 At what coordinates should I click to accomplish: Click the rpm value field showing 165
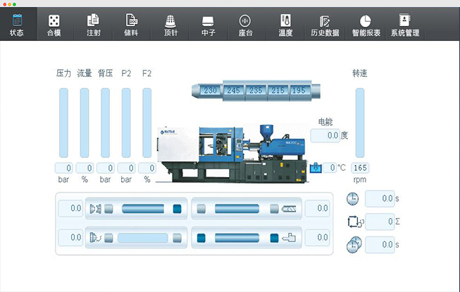(x=360, y=168)
